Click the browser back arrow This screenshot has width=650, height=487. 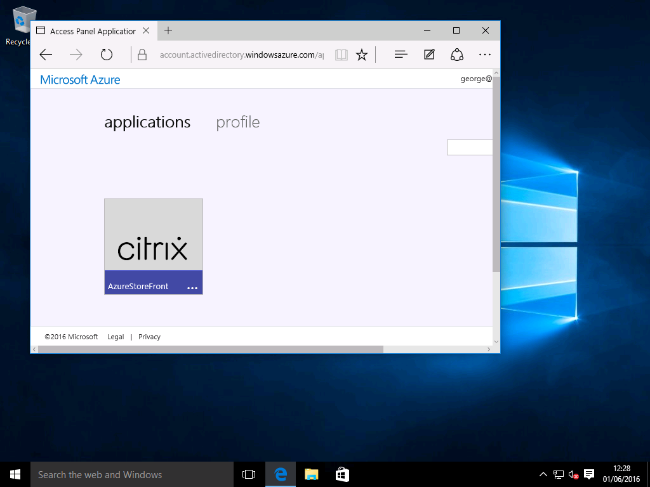pyautogui.click(x=46, y=55)
